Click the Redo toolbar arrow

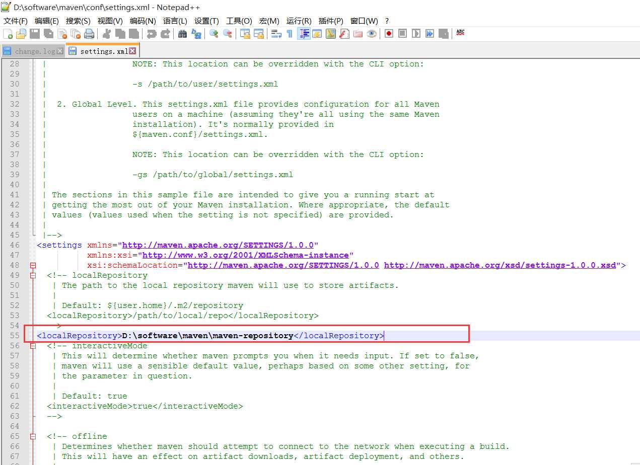pos(165,34)
